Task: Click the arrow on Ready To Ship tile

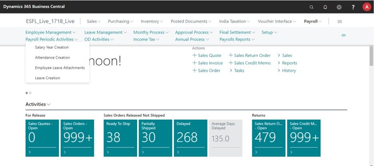Action: click(108, 152)
